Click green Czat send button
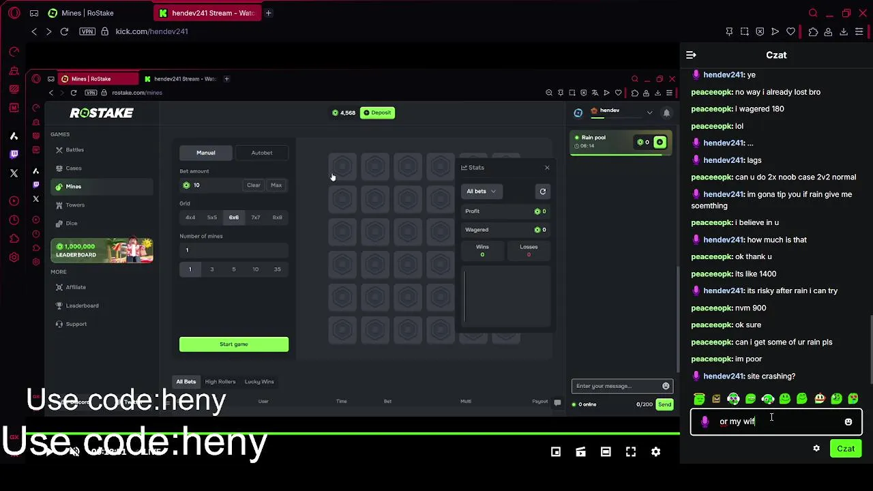The width and height of the screenshot is (873, 491). point(846,449)
